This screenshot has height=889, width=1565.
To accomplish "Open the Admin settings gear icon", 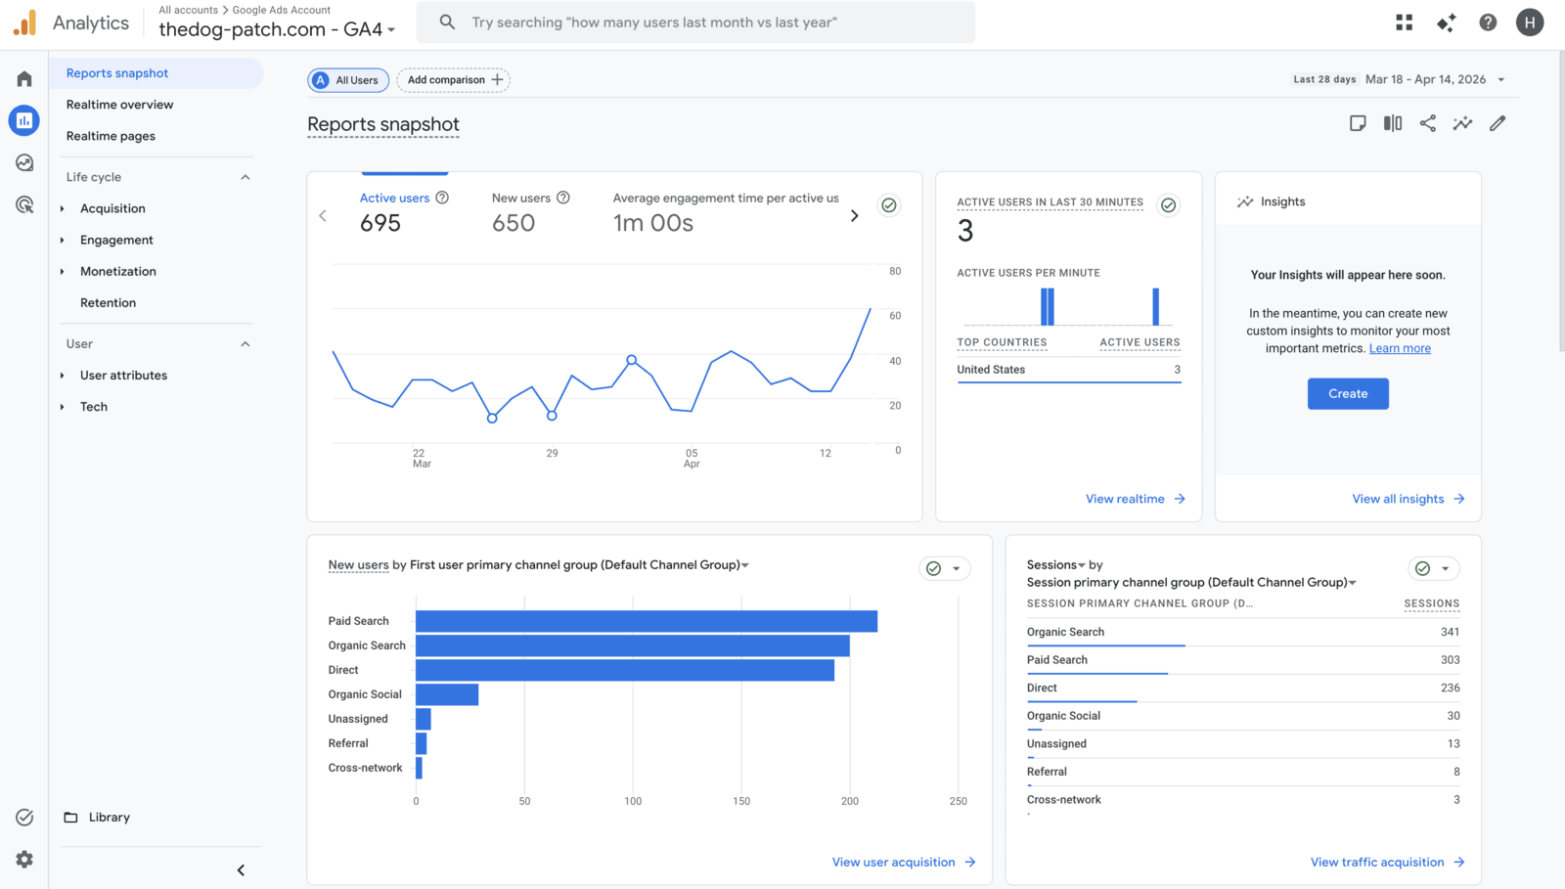I will [x=24, y=859].
